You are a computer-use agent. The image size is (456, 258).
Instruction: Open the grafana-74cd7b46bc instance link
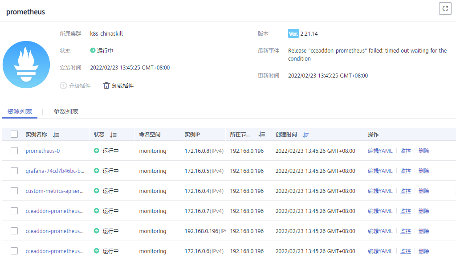click(x=55, y=171)
